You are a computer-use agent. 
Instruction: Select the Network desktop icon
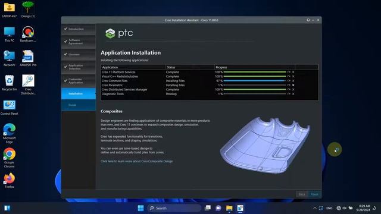(10, 58)
